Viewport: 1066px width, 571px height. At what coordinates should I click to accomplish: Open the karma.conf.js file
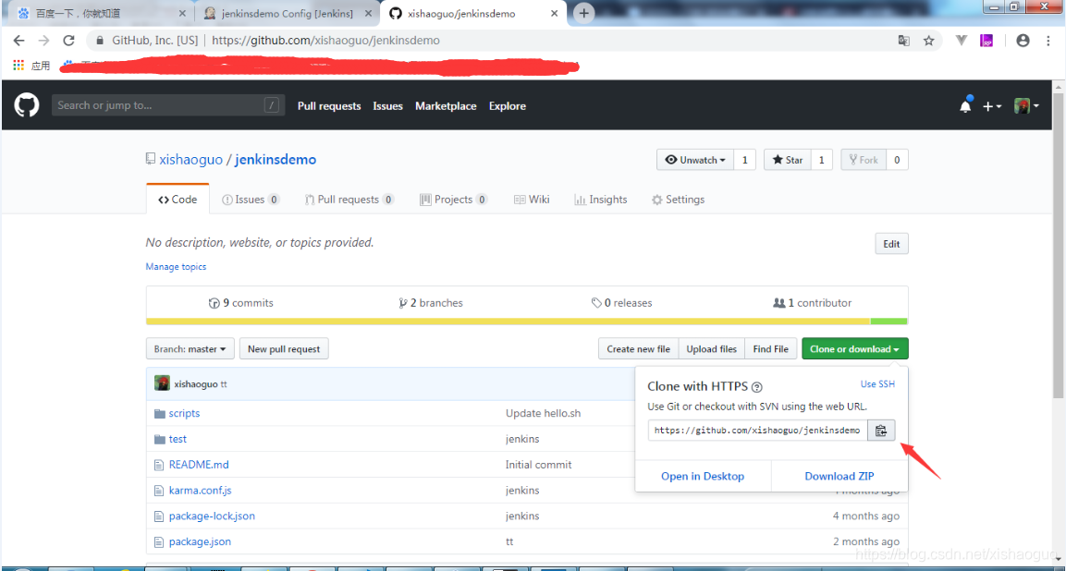201,491
